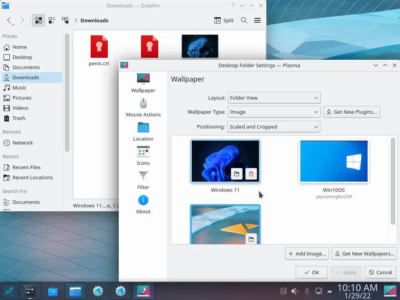Open battery status tray icon
The height and width of the screenshot is (300, 400).
[x=307, y=291]
